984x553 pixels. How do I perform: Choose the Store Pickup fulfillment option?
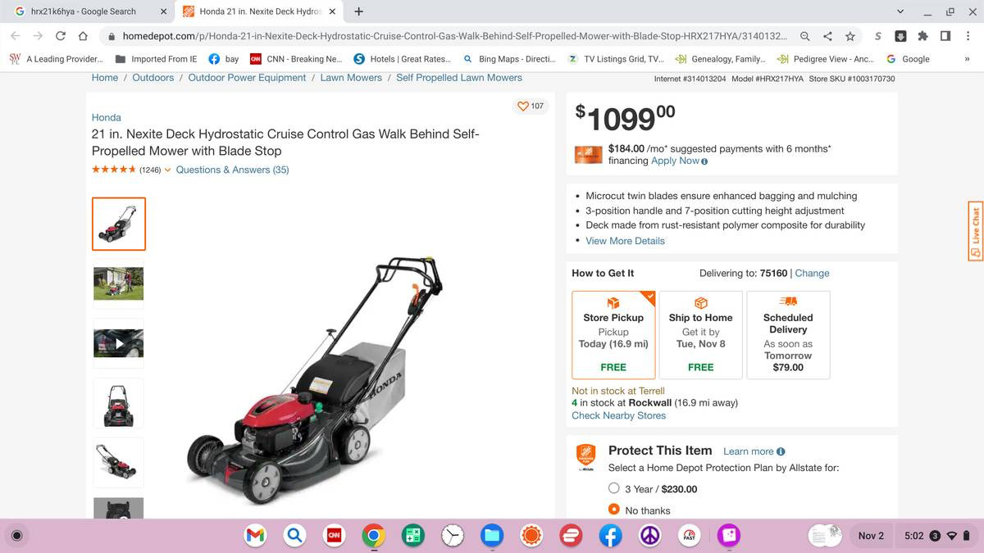click(613, 334)
